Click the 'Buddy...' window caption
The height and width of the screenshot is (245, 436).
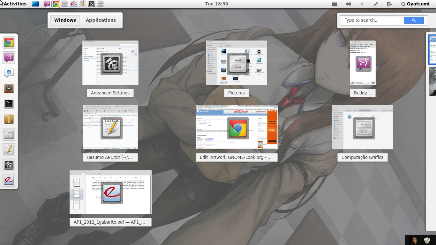(363, 93)
